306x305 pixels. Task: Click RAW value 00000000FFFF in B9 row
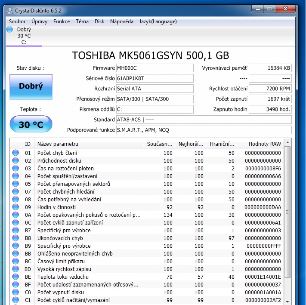(264, 246)
